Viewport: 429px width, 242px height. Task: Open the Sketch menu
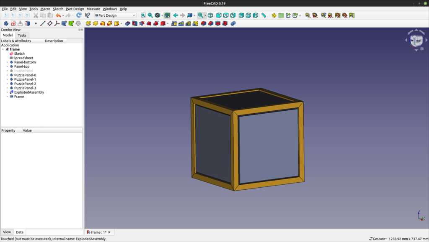click(58, 9)
